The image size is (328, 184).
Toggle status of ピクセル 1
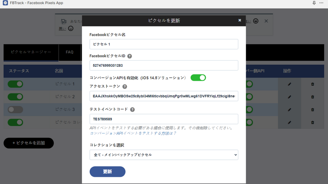coord(15,84)
